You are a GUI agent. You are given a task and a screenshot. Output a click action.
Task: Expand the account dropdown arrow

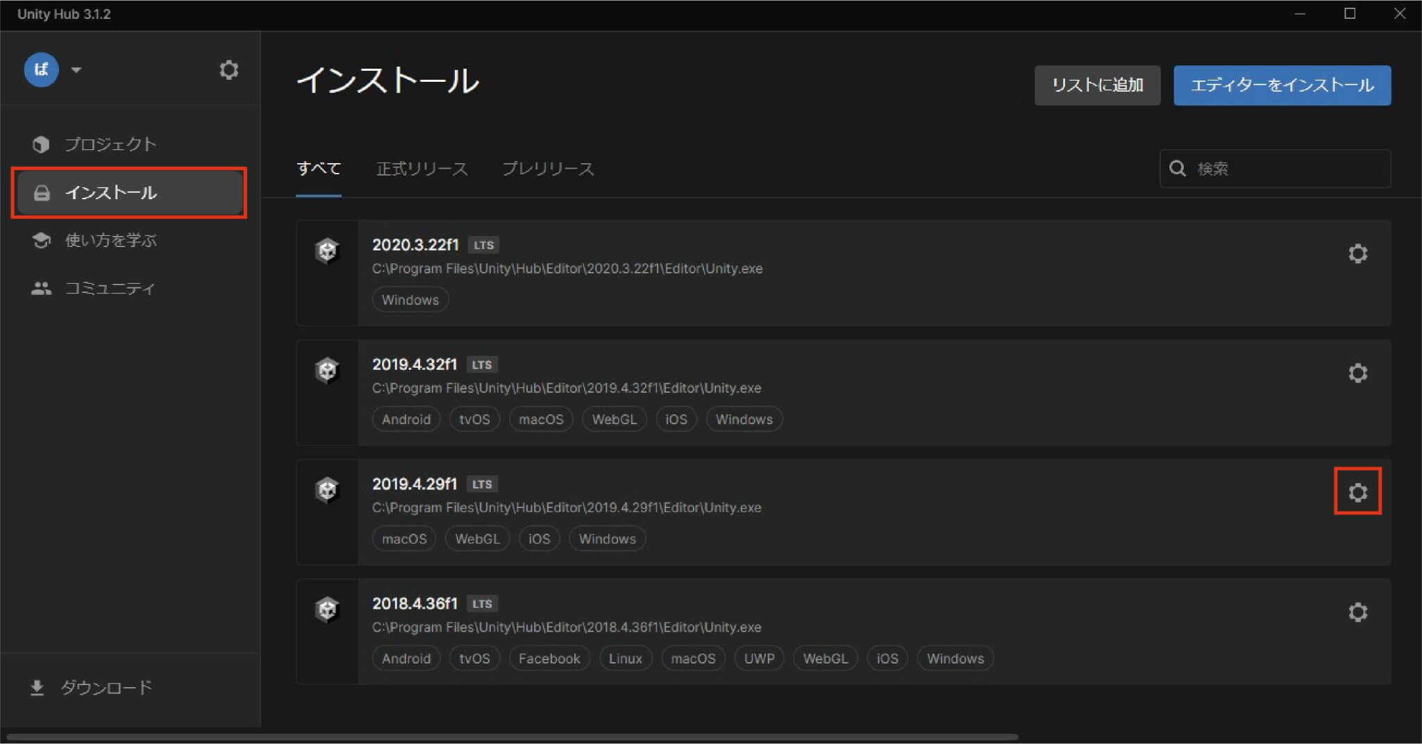coord(76,69)
